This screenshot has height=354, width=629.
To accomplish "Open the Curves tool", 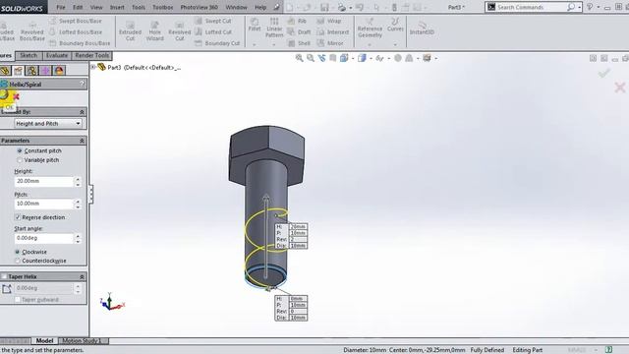I will click(395, 25).
